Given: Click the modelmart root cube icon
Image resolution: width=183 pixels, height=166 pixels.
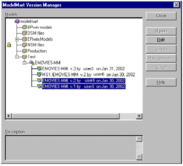Looking at the screenshot, I should tap(17, 21).
